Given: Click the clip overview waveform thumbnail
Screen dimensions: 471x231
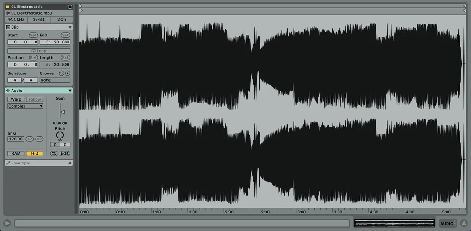Looking at the screenshot, I should 394,223.
